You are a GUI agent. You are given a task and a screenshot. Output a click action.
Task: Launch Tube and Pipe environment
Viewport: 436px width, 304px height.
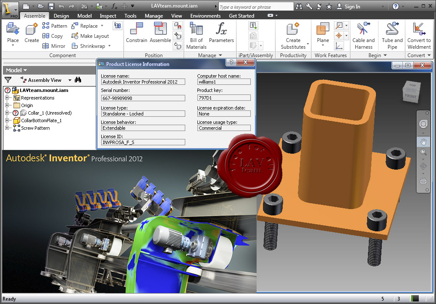click(x=392, y=36)
